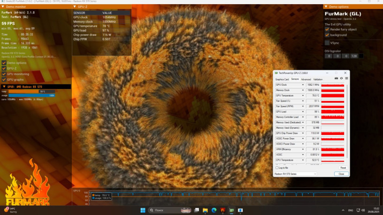Toggle the Demo options checkbox in Demo monitor
Viewport: 383px width, 215px height.
coord(4,63)
